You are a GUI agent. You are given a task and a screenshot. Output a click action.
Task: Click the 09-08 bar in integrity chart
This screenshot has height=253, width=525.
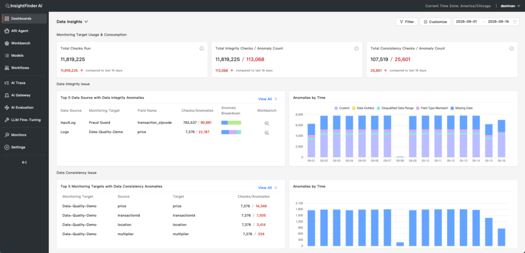pyautogui.click(x=400, y=157)
